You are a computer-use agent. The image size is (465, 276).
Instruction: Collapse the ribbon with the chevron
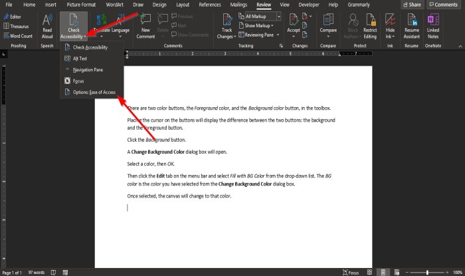coord(460,47)
